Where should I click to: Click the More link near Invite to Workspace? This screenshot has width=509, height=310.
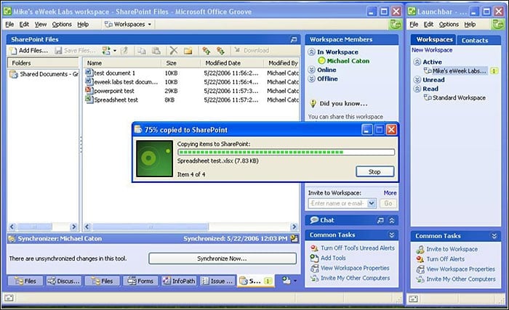(390, 193)
